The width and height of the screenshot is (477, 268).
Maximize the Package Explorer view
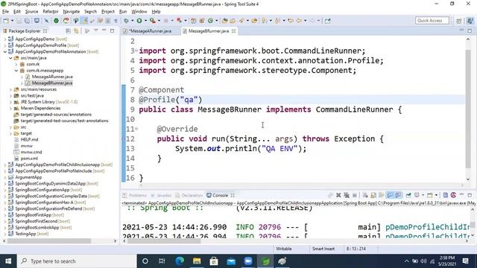click(112, 31)
